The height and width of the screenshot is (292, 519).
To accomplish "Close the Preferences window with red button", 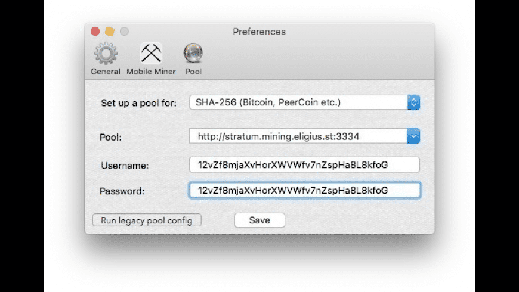I will (95, 32).
